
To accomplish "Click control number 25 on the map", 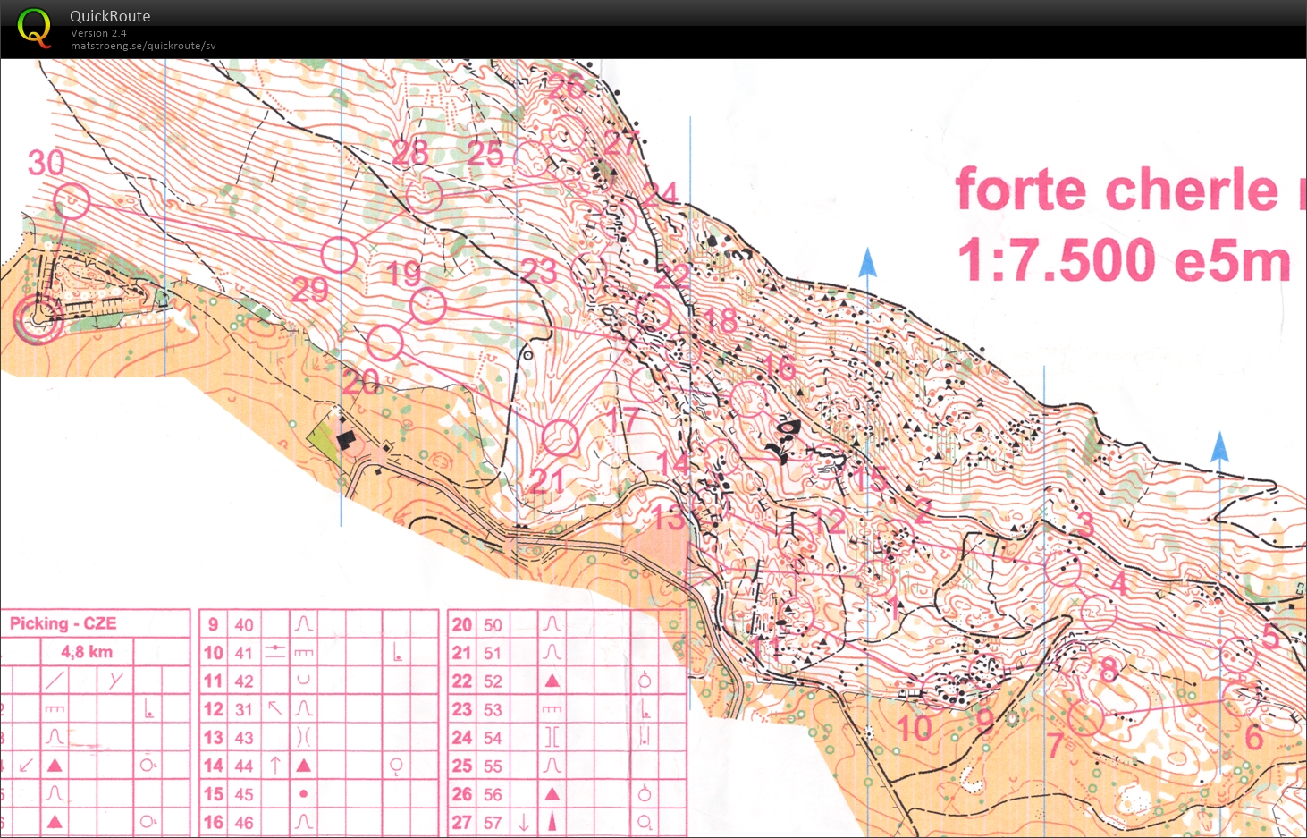I will pos(485,153).
